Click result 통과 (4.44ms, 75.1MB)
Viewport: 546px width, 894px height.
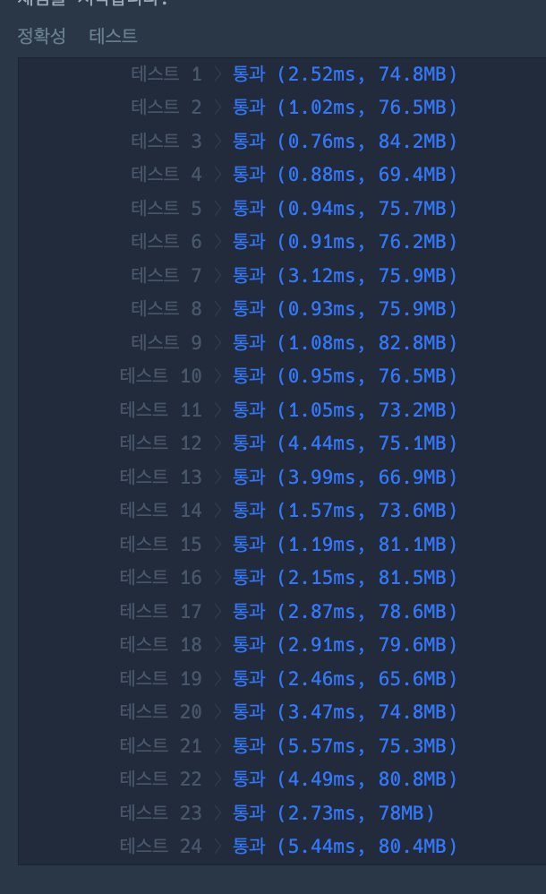point(345,443)
